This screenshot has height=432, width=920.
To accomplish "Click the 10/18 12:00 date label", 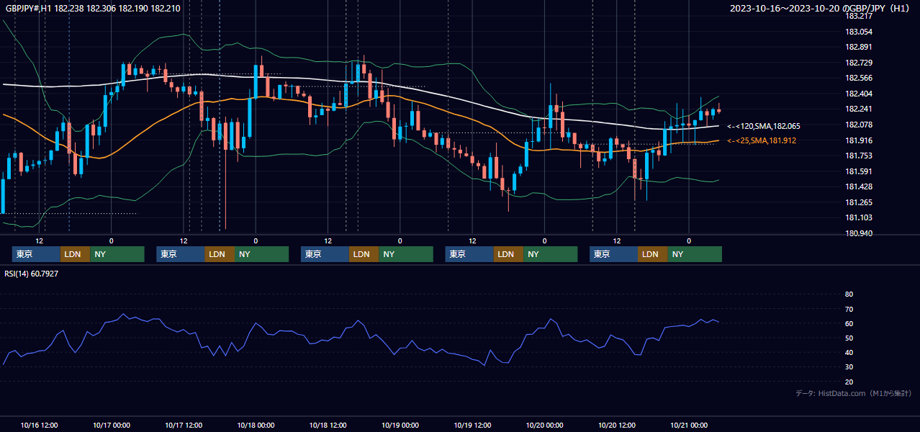I will click(x=328, y=425).
